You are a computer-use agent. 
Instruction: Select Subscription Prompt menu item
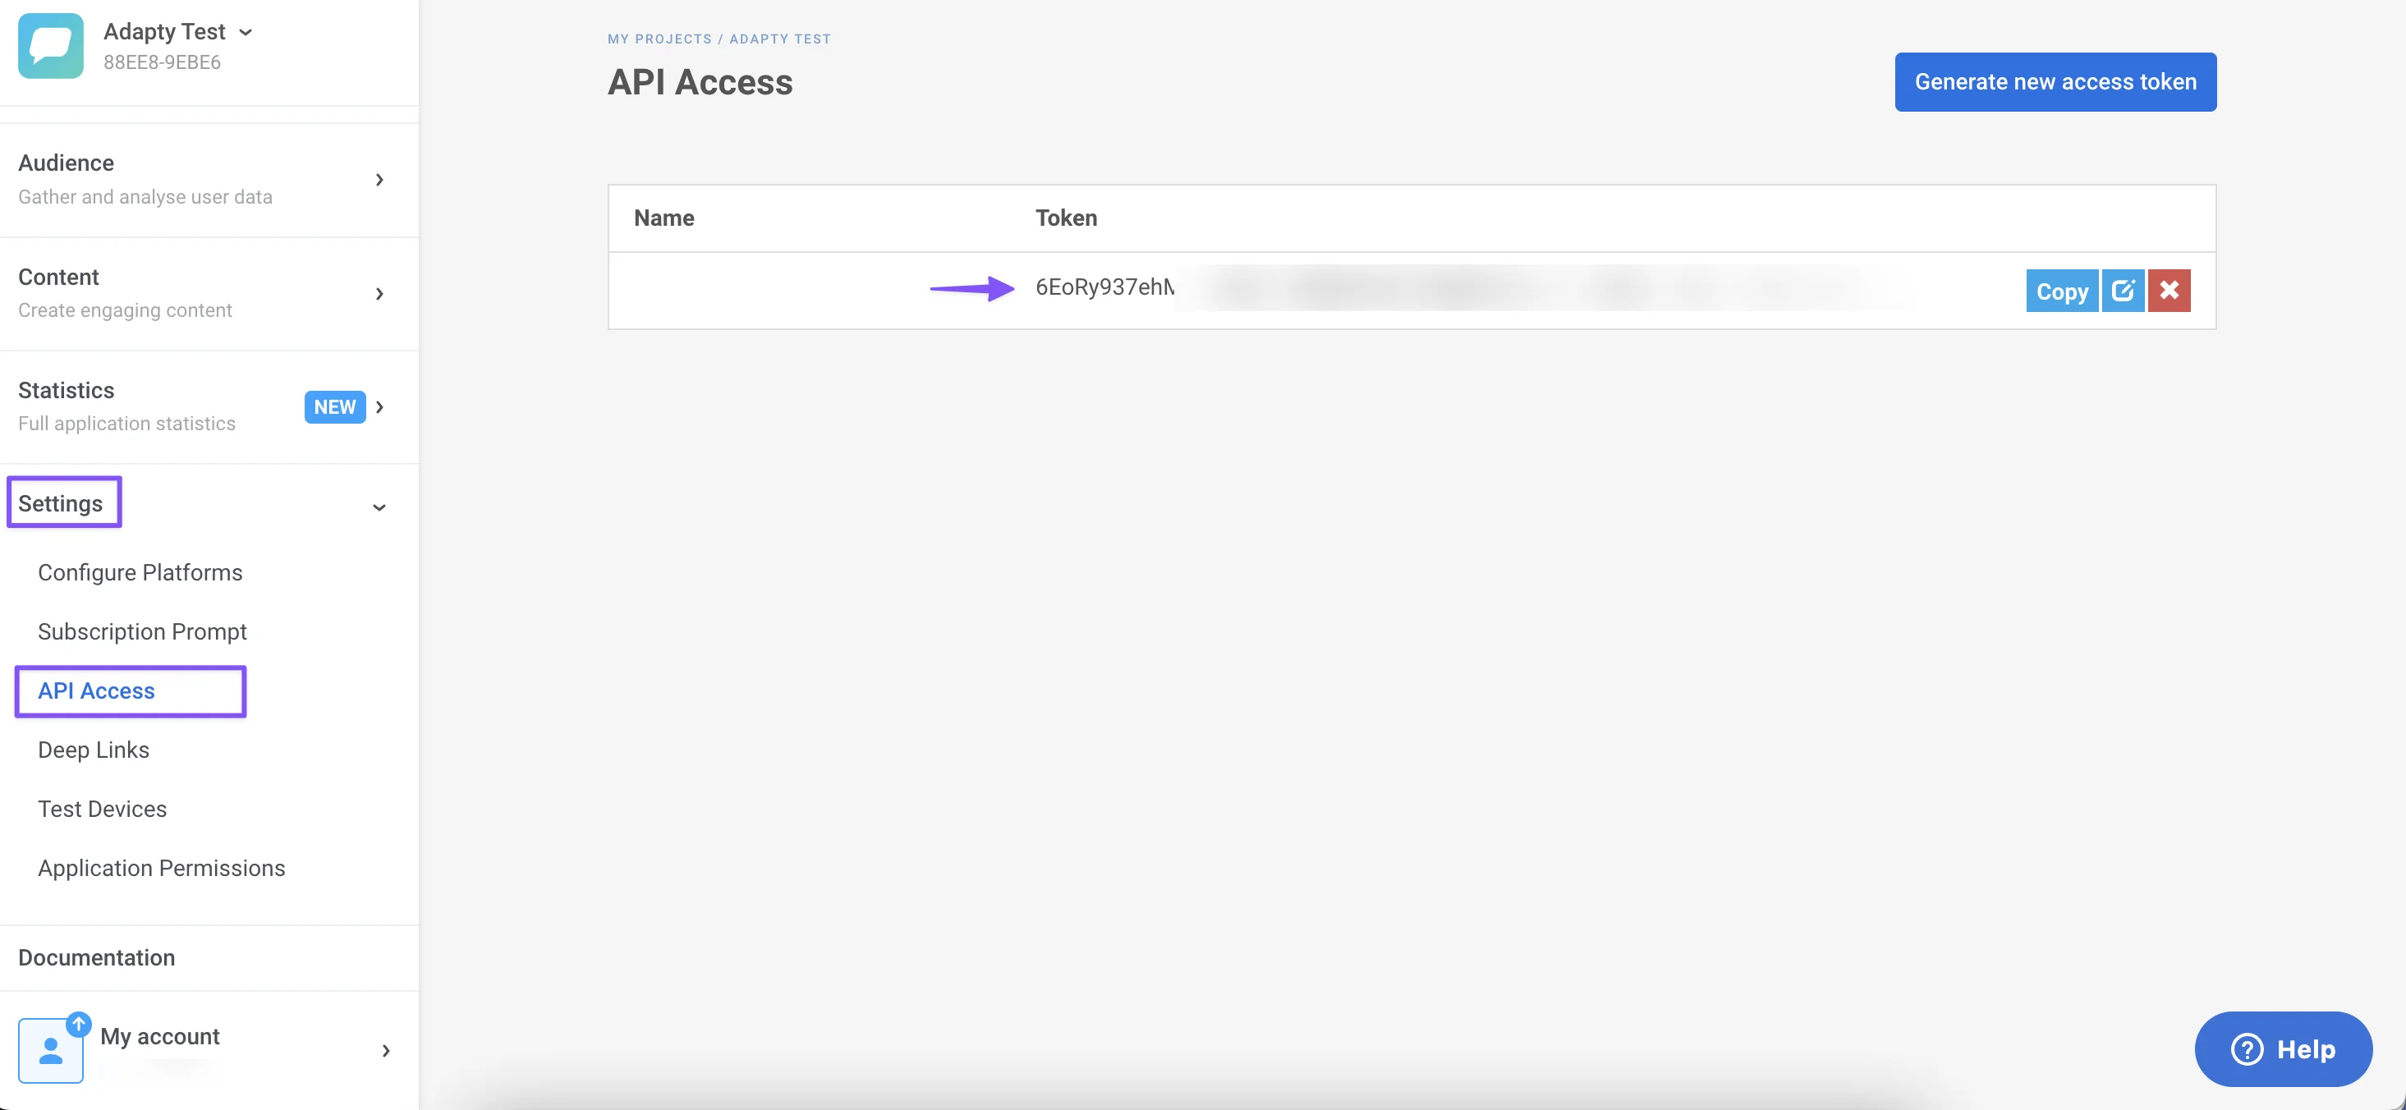click(x=142, y=632)
